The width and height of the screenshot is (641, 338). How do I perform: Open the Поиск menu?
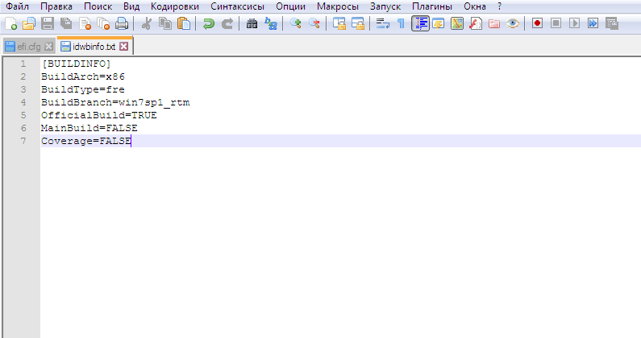tap(98, 6)
